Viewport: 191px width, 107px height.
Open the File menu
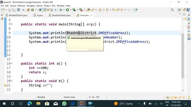(x=2, y=6)
